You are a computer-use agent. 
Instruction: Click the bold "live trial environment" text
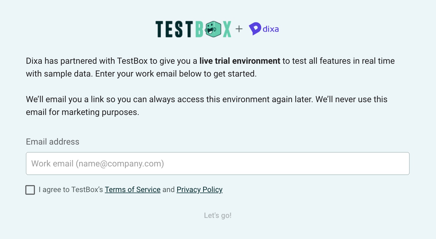point(240,61)
